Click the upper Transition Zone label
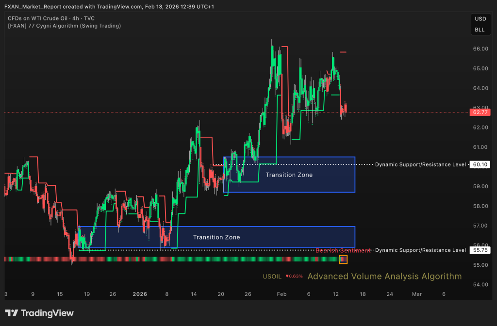 [289, 175]
